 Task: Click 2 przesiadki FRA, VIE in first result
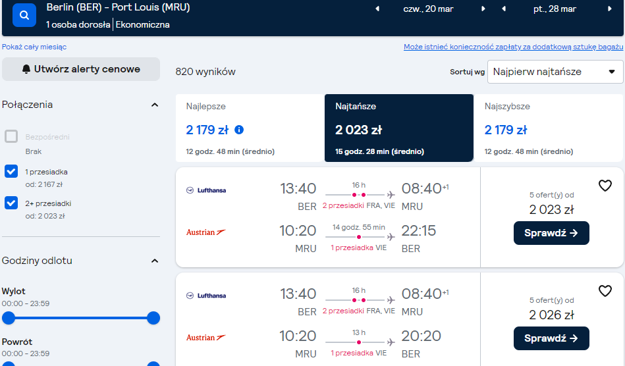359,205
